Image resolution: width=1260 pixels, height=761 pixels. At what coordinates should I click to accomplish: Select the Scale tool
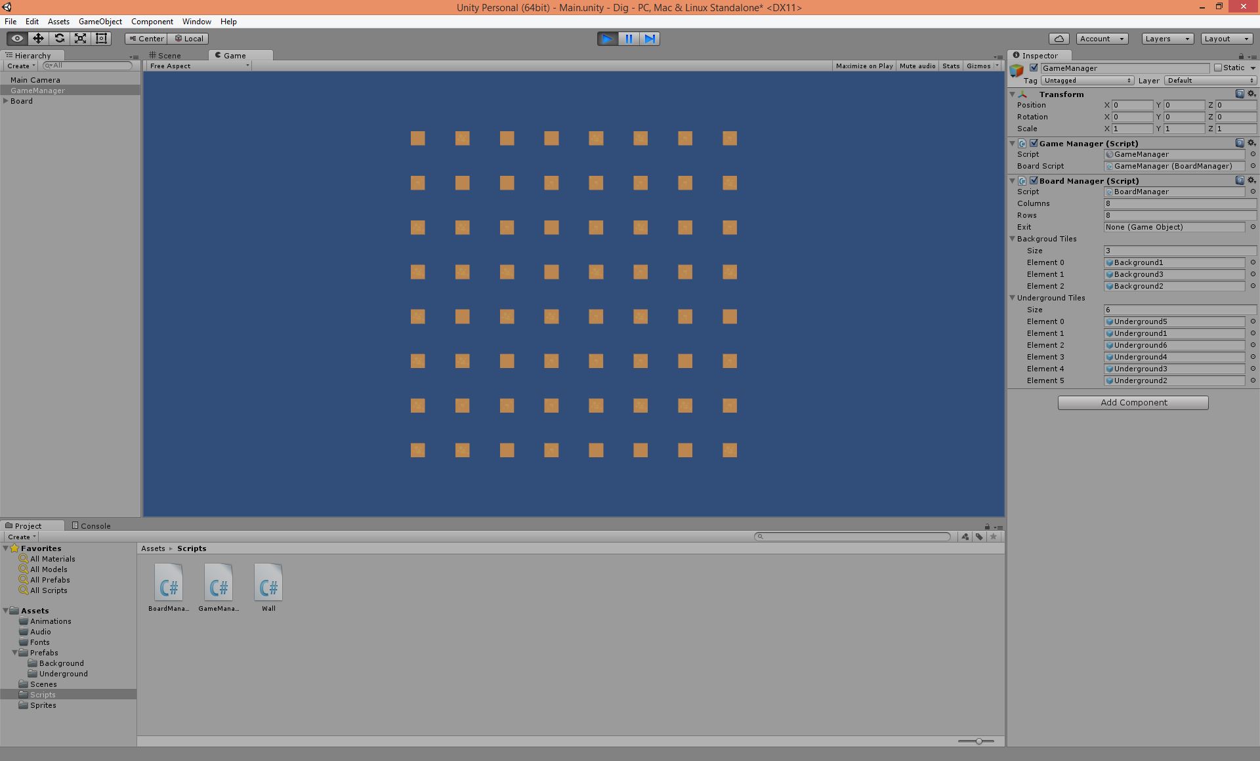point(80,38)
